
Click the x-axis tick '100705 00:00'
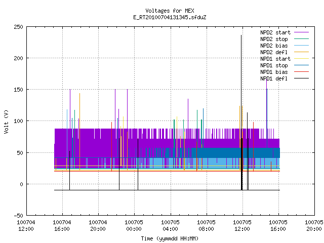(134, 226)
